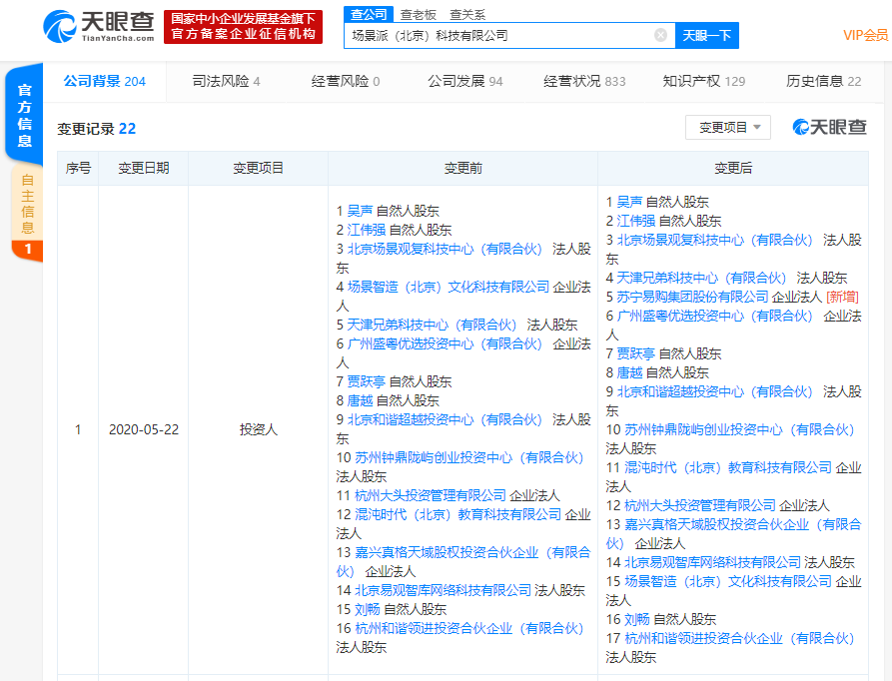This screenshot has height=681, width=892.
Task: Select the 查公司 search tab
Action: (x=369, y=14)
